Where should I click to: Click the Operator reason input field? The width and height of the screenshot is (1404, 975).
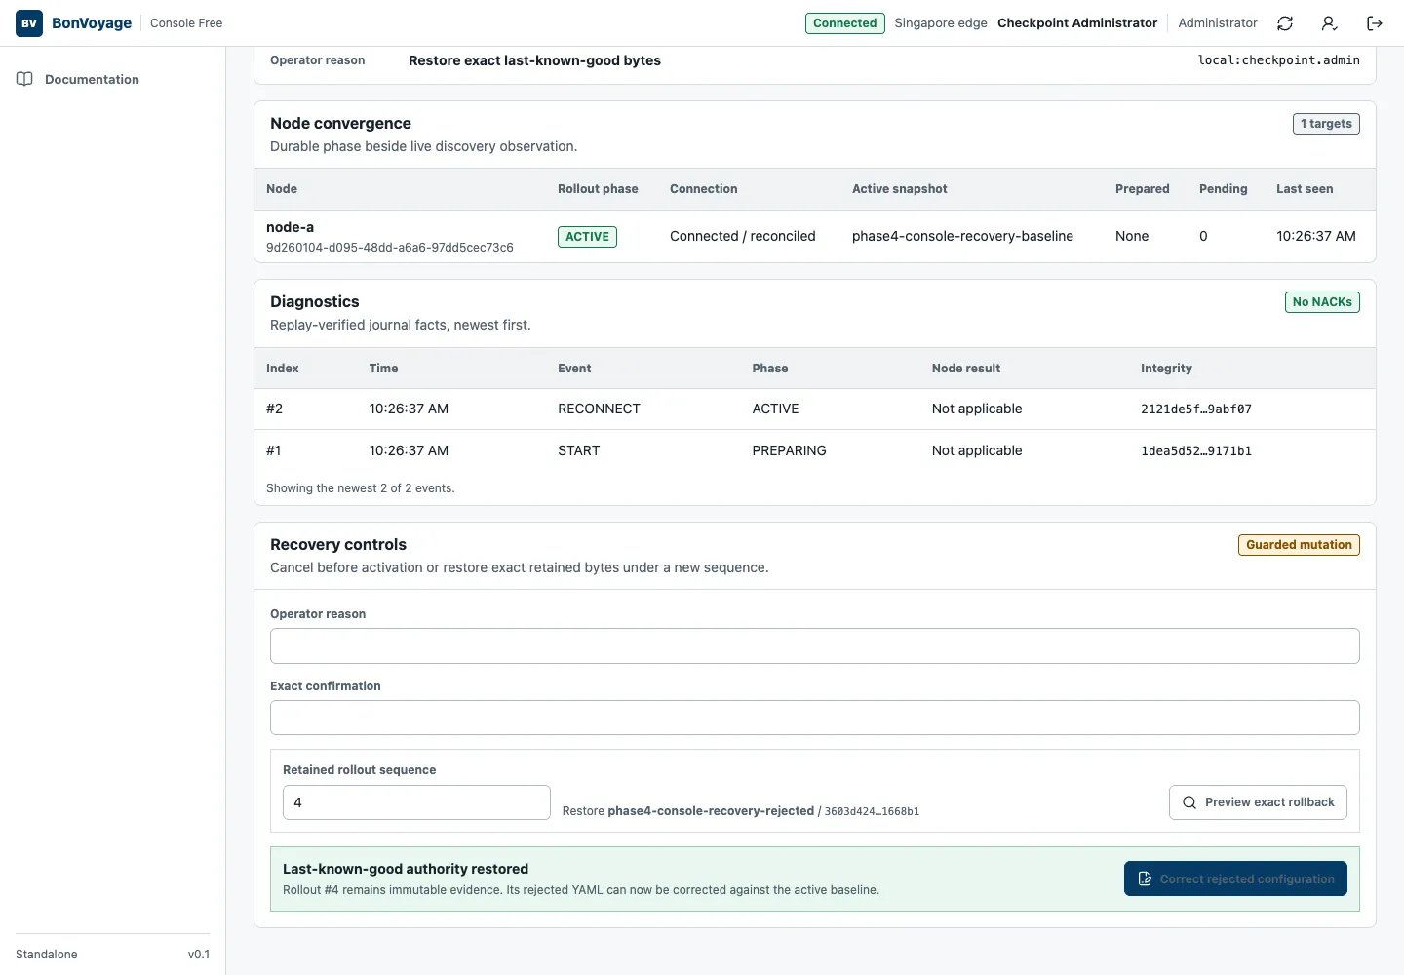pos(814,646)
